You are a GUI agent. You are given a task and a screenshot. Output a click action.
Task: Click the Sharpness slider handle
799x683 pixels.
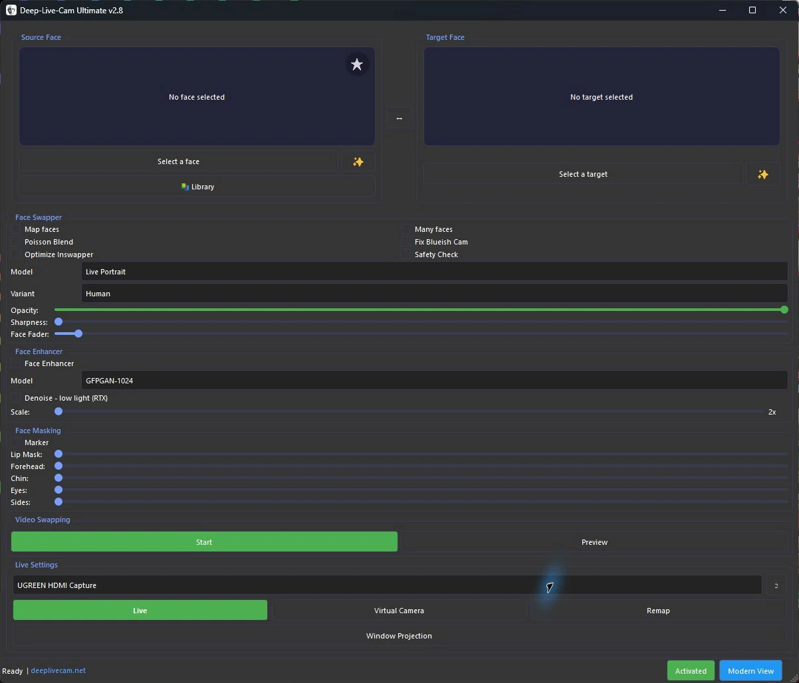58,322
